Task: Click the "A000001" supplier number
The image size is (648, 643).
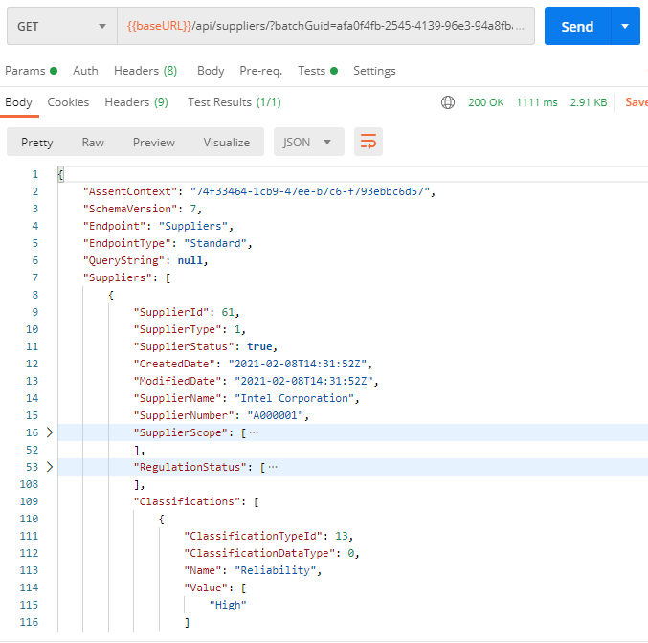Action: tap(276, 415)
